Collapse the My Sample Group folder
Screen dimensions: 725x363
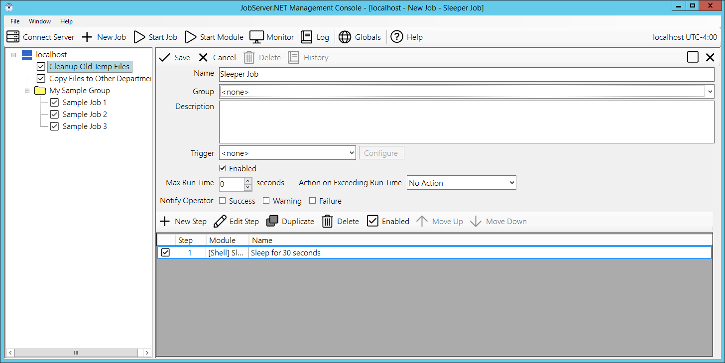[x=27, y=91]
